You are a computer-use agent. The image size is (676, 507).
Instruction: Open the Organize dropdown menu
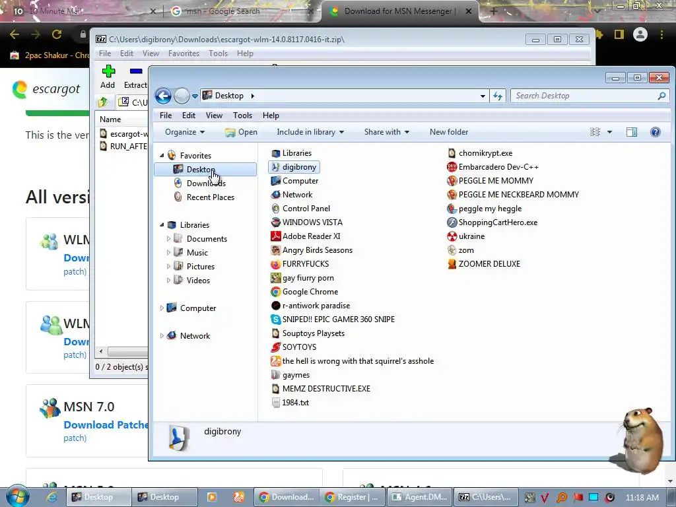[185, 132]
